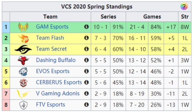The height and width of the screenshot is (112, 193).
Task: Click the FTV Esports shield logo
Action: coord(23,105)
